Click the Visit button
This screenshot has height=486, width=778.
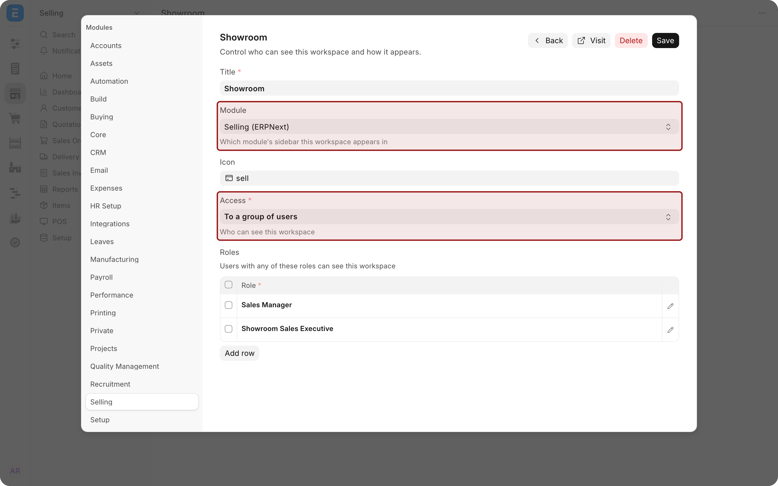click(x=591, y=40)
